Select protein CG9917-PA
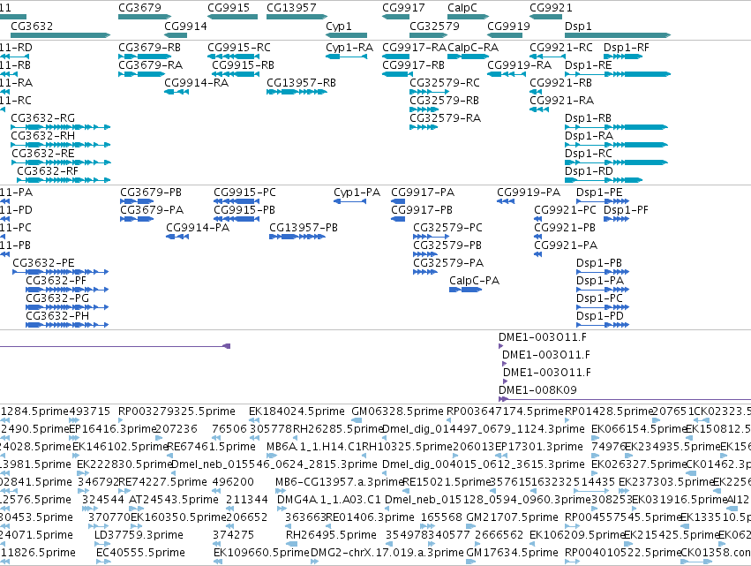Image resolution: width=751 pixels, height=566 pixels. tap(398, 201)
